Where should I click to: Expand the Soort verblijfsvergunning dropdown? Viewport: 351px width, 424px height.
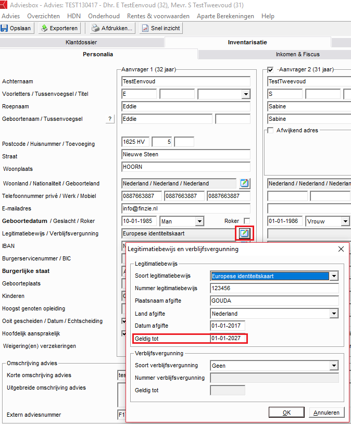click(x=334, y=366)
